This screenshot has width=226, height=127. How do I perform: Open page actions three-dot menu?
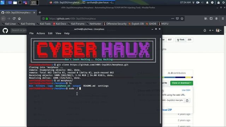point(173,19)
